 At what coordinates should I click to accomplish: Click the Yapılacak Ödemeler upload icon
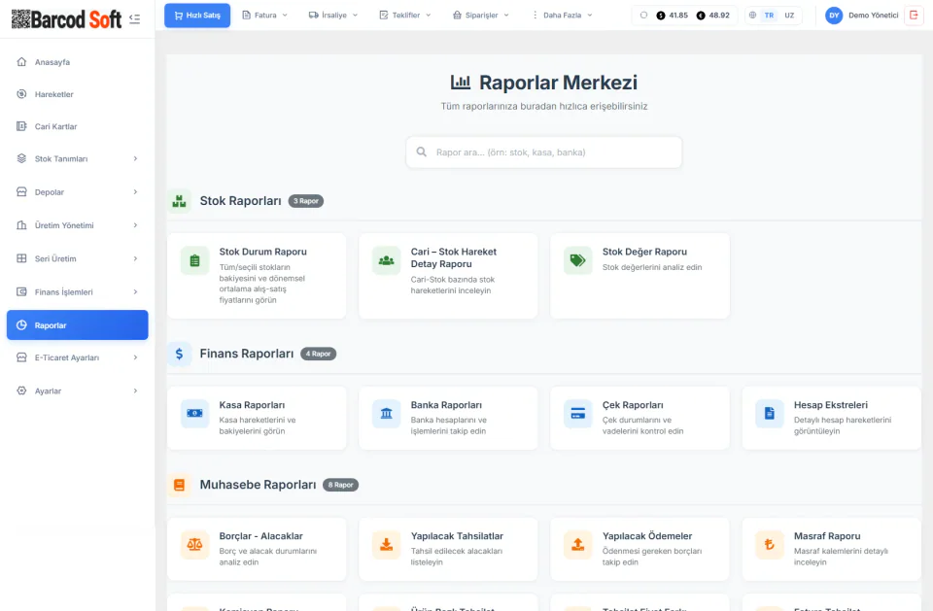pos(577,544)
